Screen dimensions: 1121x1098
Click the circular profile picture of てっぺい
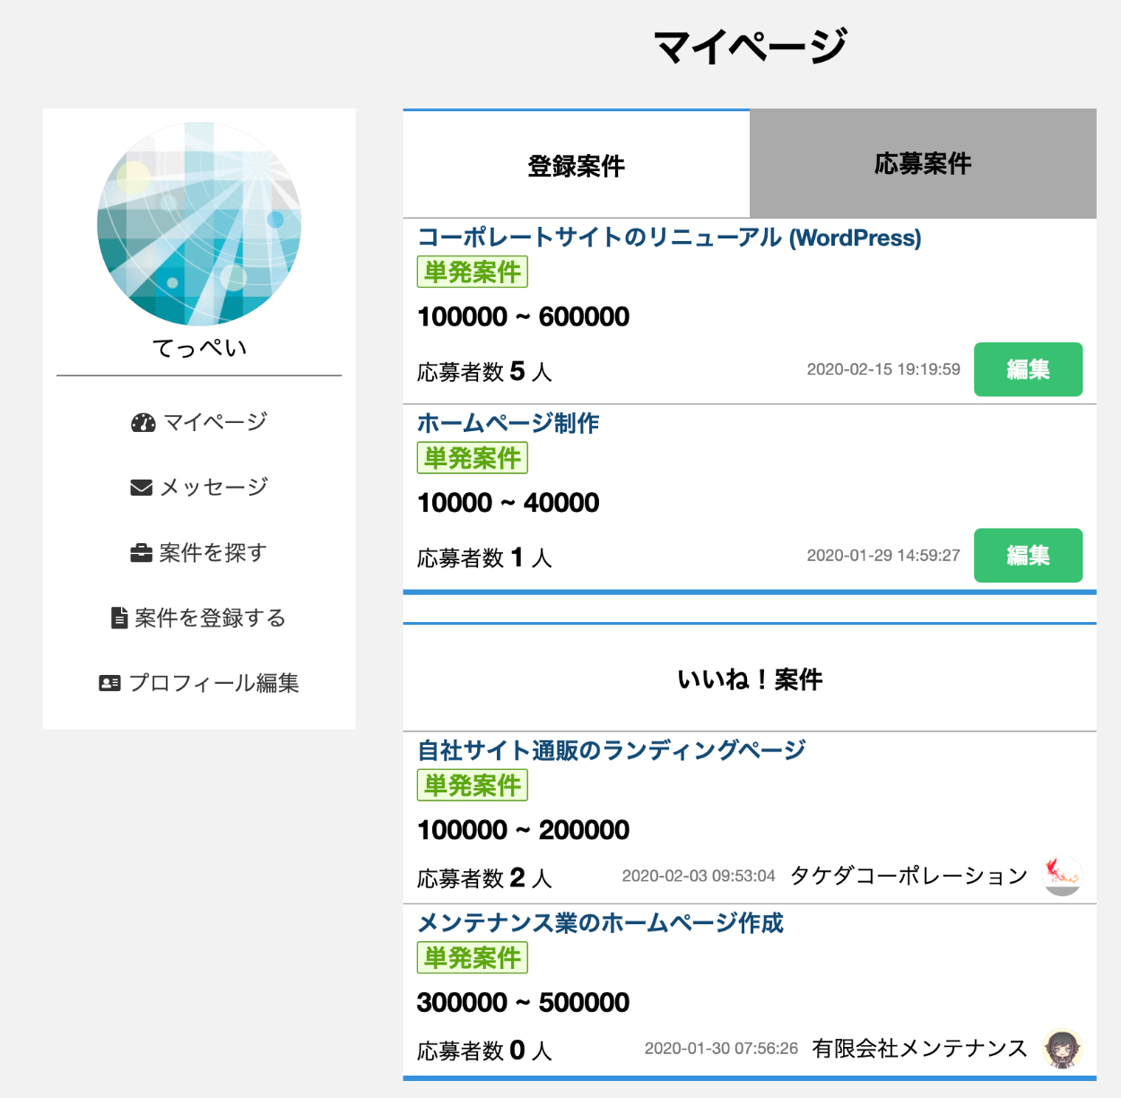(199, 224)
